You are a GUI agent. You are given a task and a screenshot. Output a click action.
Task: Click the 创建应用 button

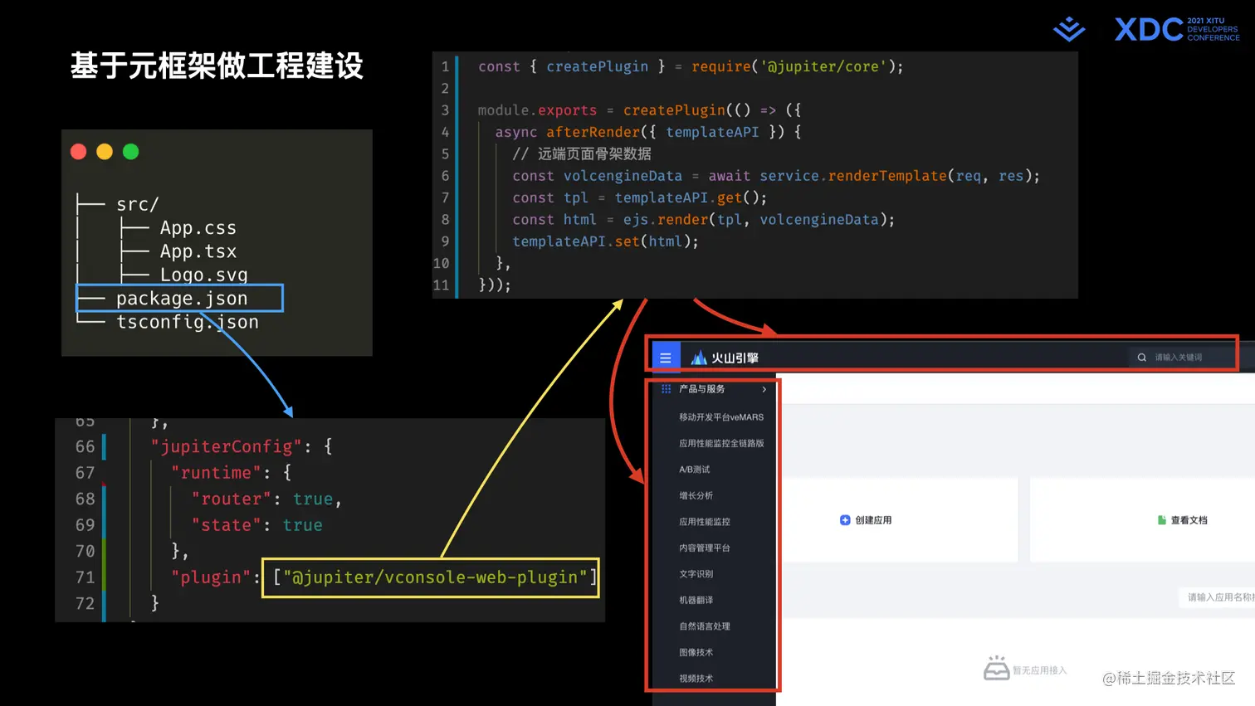pos(866,520)
